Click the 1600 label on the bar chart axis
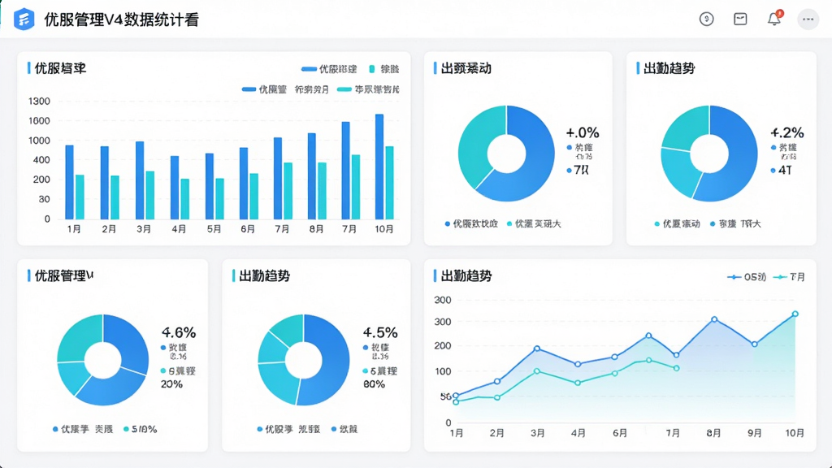The height and width of the screenshot is (468, 832). pyautogui.click(x=39, y=121)
